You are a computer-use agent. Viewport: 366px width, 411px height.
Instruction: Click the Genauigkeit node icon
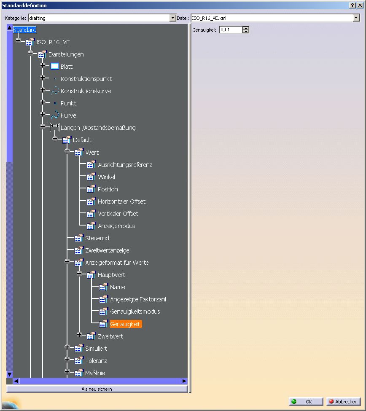pyautogui.click(x=104, y=324)
